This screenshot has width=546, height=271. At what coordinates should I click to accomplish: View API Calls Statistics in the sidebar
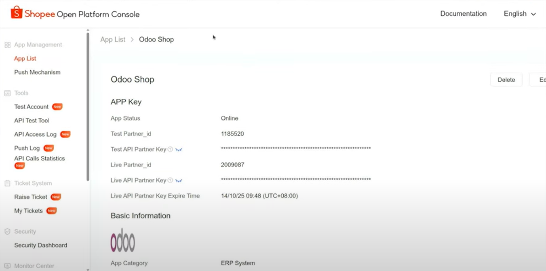click(39, 159)
